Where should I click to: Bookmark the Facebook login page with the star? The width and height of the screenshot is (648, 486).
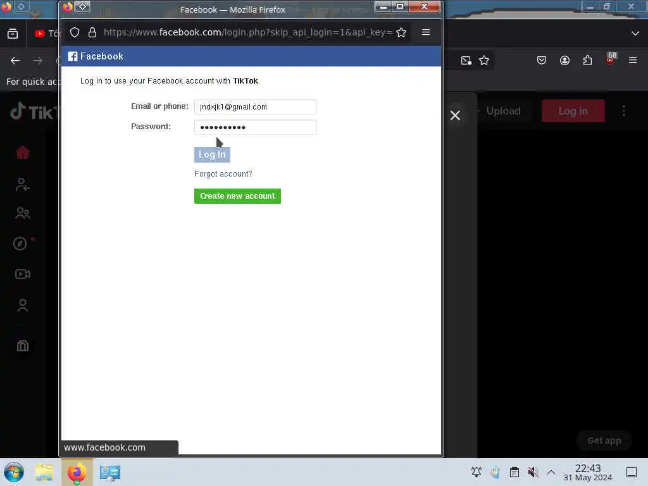tap(401, 32)
